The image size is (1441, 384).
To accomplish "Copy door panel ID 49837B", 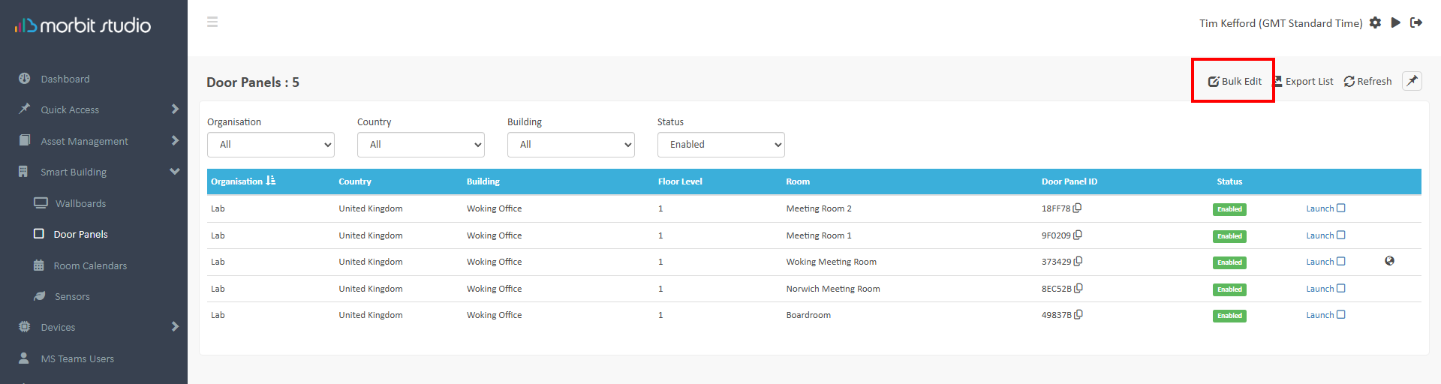I will coord(1078,315).
